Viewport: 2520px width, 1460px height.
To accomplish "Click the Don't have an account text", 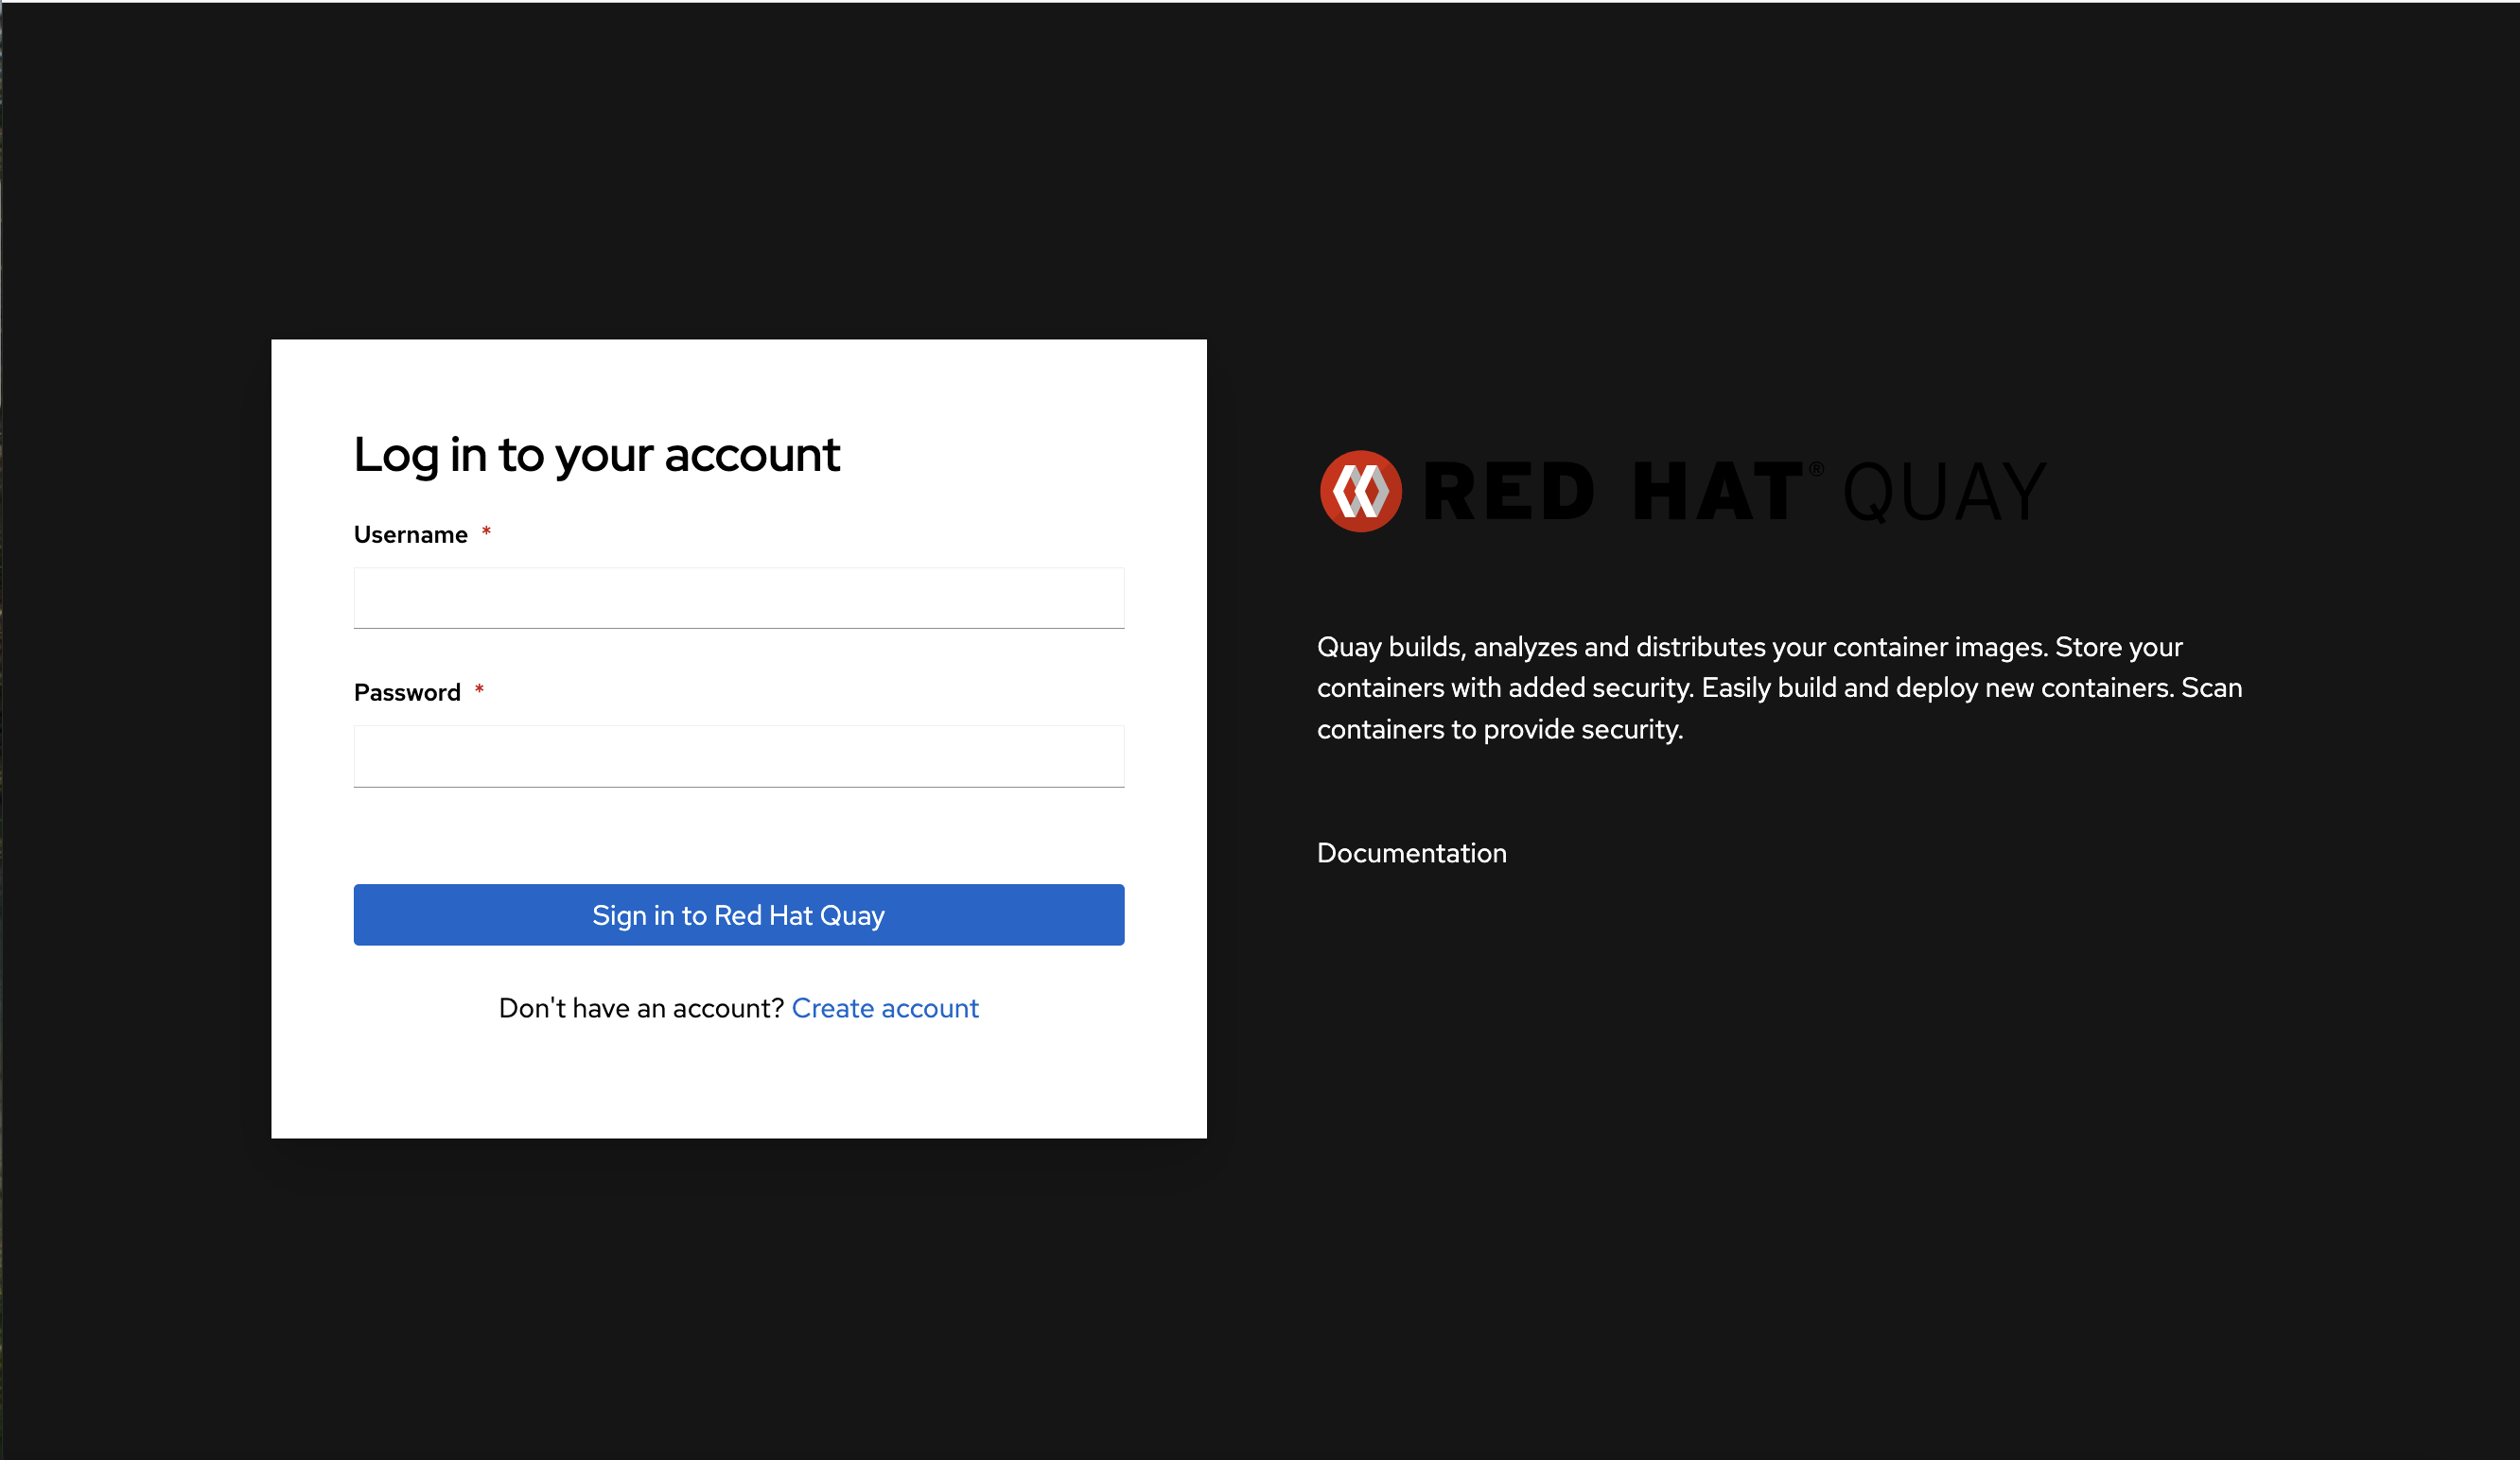I will [x=640, y=1007].
